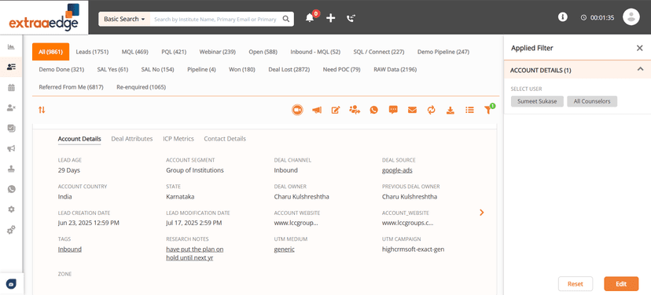Close the Applied Filter panel
Viewport: 651px width, 295px height.
640,48
